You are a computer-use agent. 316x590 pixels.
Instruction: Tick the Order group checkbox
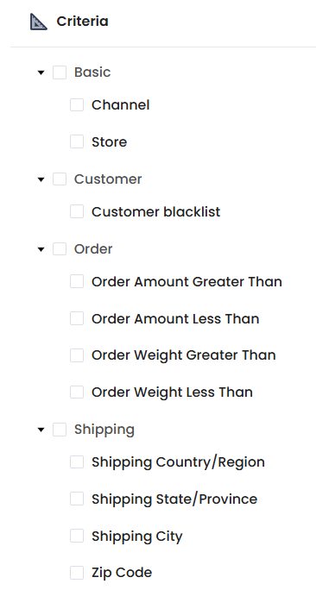[60, 248]
